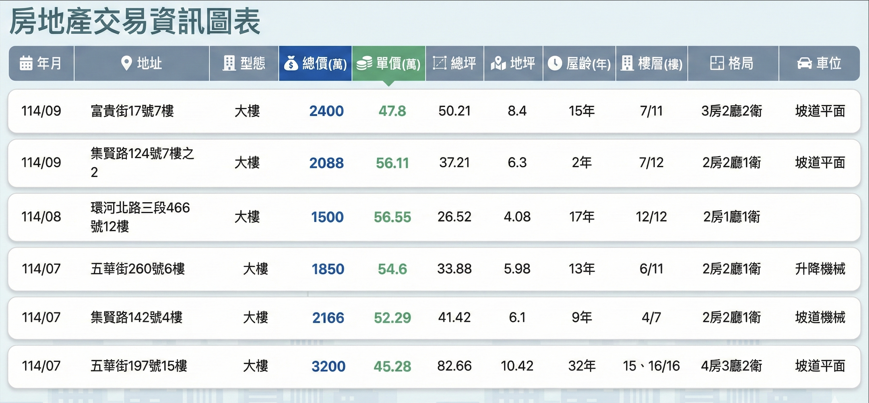869x403 pixels.
Task: Click total area value 82.66
Action: pyautogui.click(x=455, y=366)
